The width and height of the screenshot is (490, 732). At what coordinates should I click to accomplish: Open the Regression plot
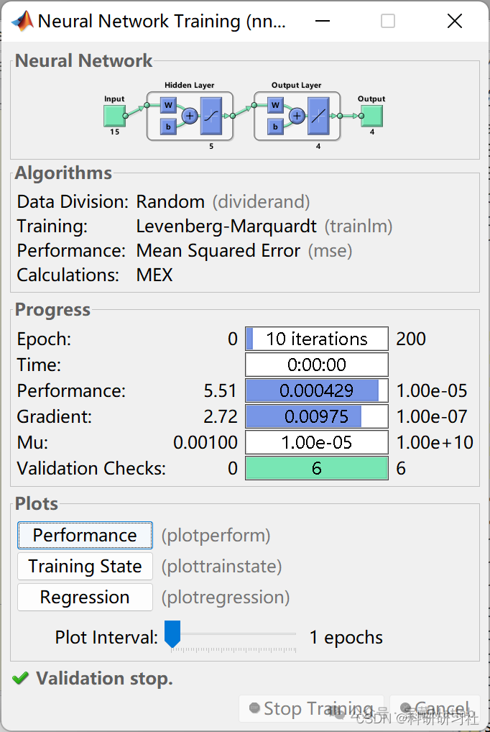pos(85,597)
